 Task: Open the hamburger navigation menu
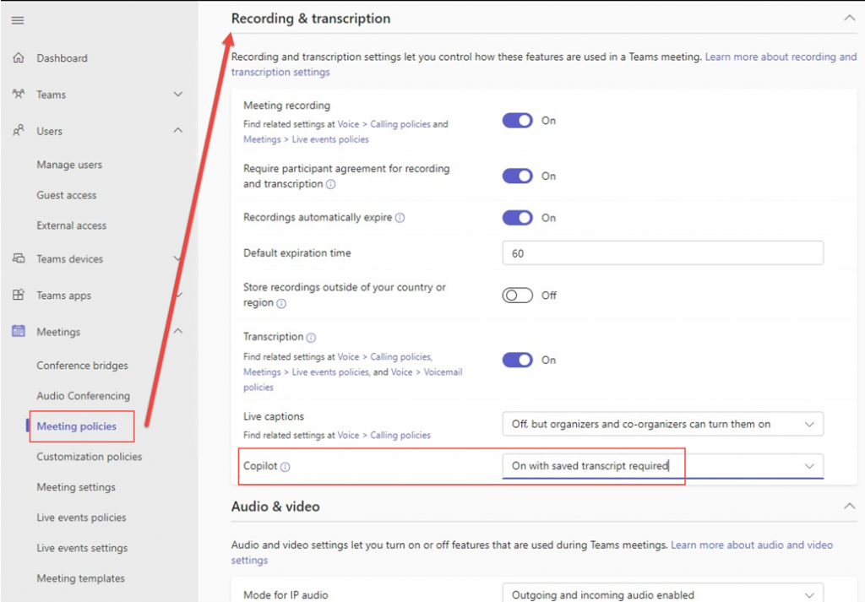tap(18, 20)
